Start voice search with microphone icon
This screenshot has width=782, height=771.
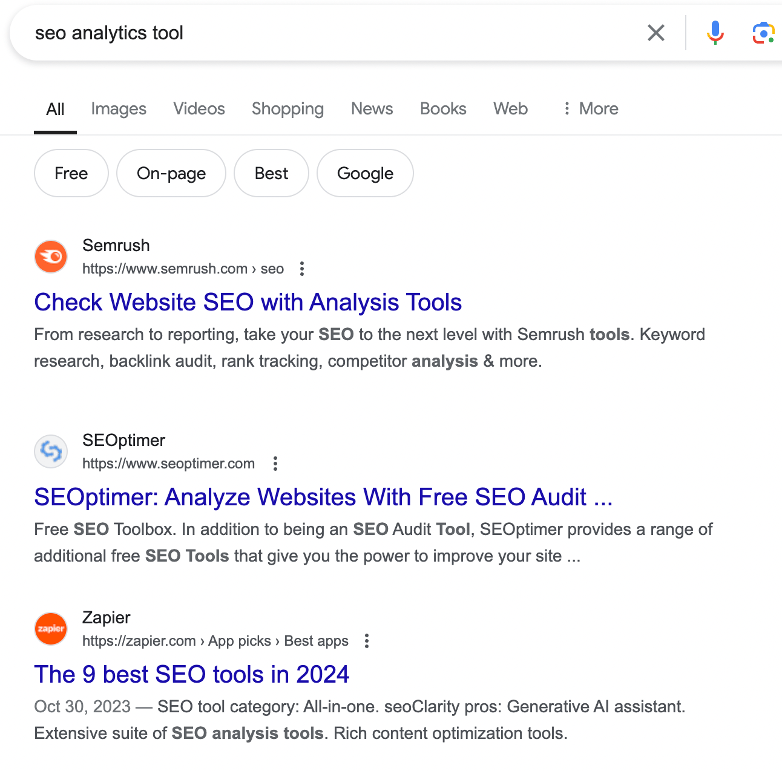pyautogui.click(x=715, y=33)
